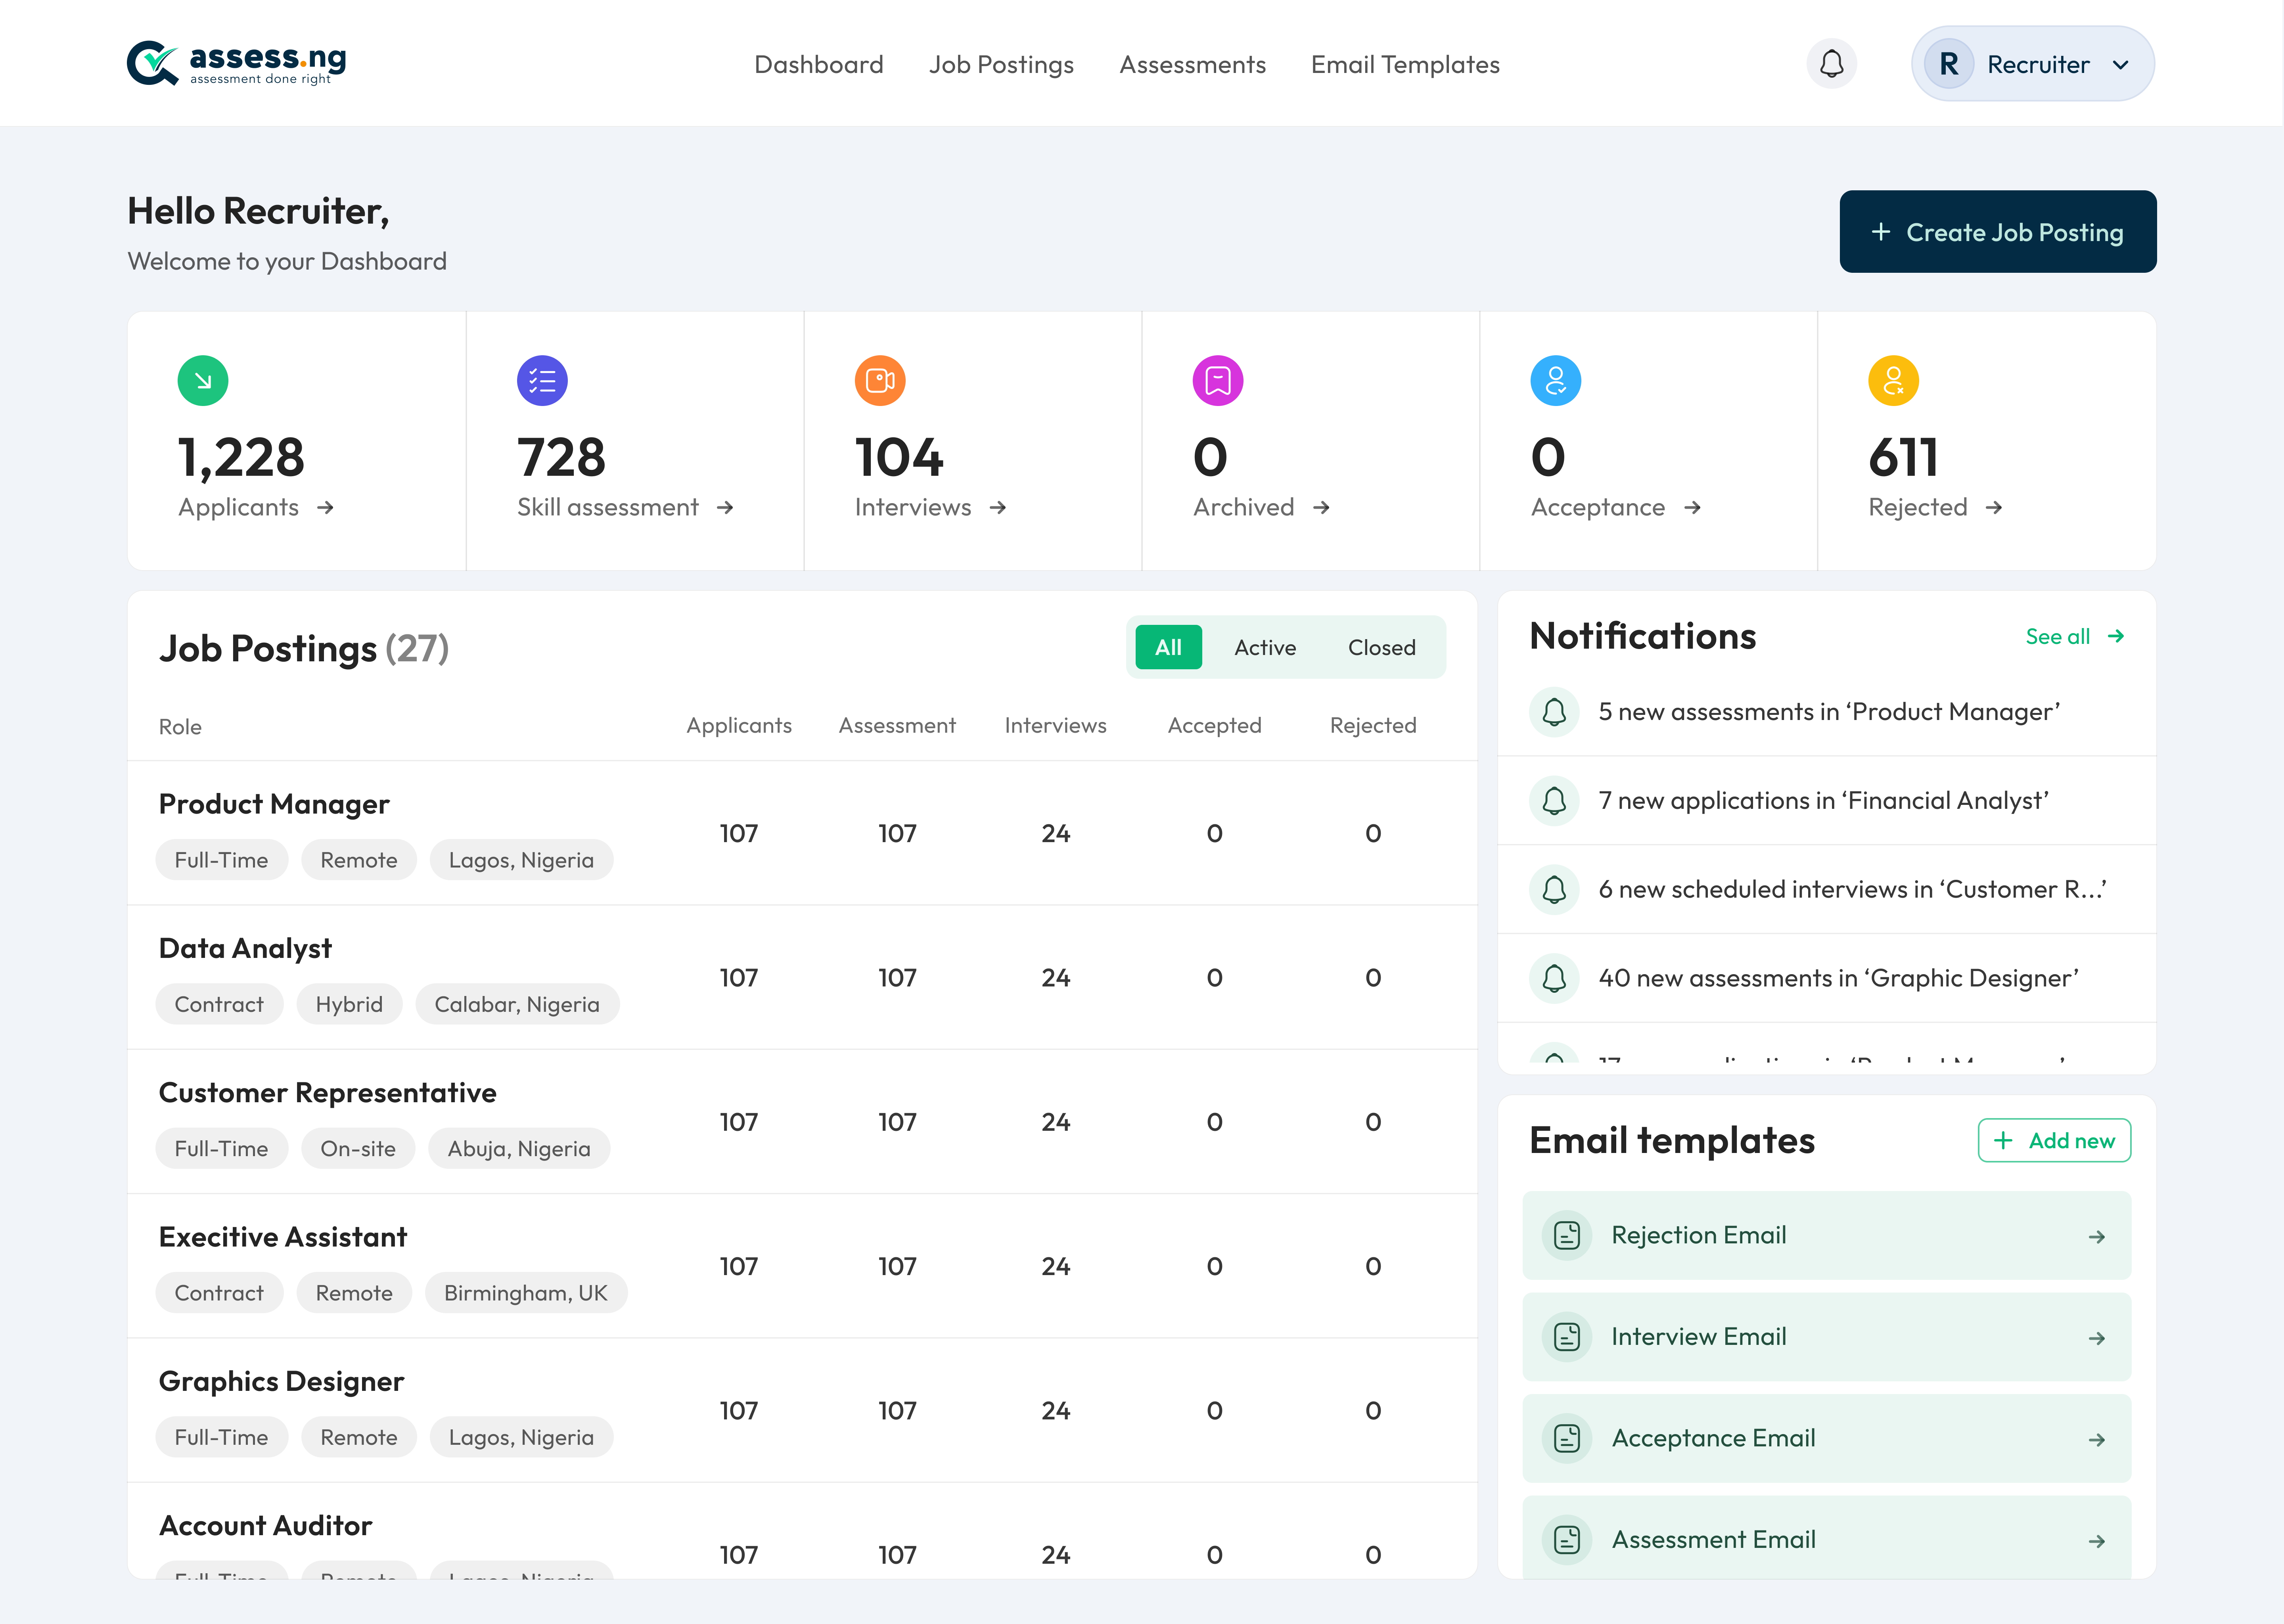Click the 1,228 Applicants count

(x=241, y=458)
